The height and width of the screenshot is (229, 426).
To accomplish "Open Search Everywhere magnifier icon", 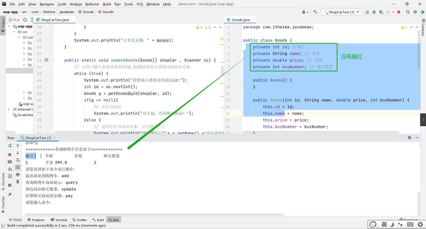I will tap(408, 12).
